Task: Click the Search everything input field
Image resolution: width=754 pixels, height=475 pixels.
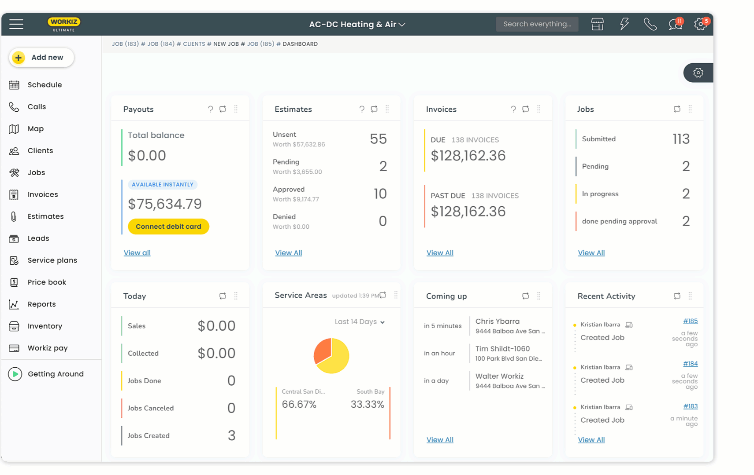Action: pyautogui.click(x=537, y=24)
